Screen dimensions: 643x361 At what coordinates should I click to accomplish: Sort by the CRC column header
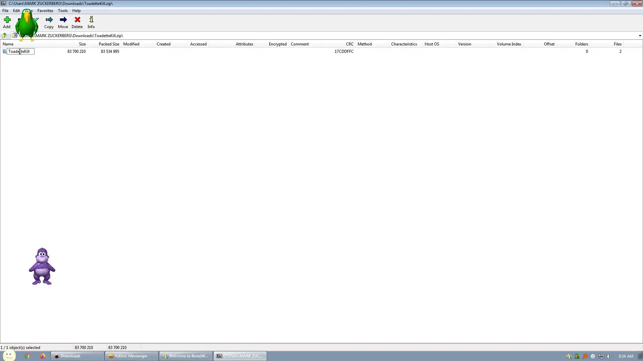pyautogui.click(x=349, y=44)
